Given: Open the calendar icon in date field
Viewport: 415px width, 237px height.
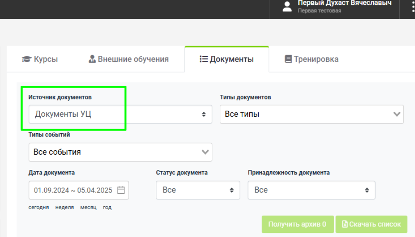Looking at the screenshot, I should (121, 190).
